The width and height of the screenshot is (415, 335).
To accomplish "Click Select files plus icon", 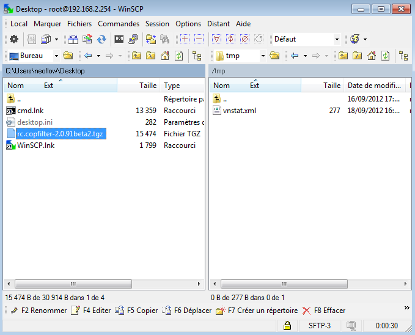I will tap(185, 39).
